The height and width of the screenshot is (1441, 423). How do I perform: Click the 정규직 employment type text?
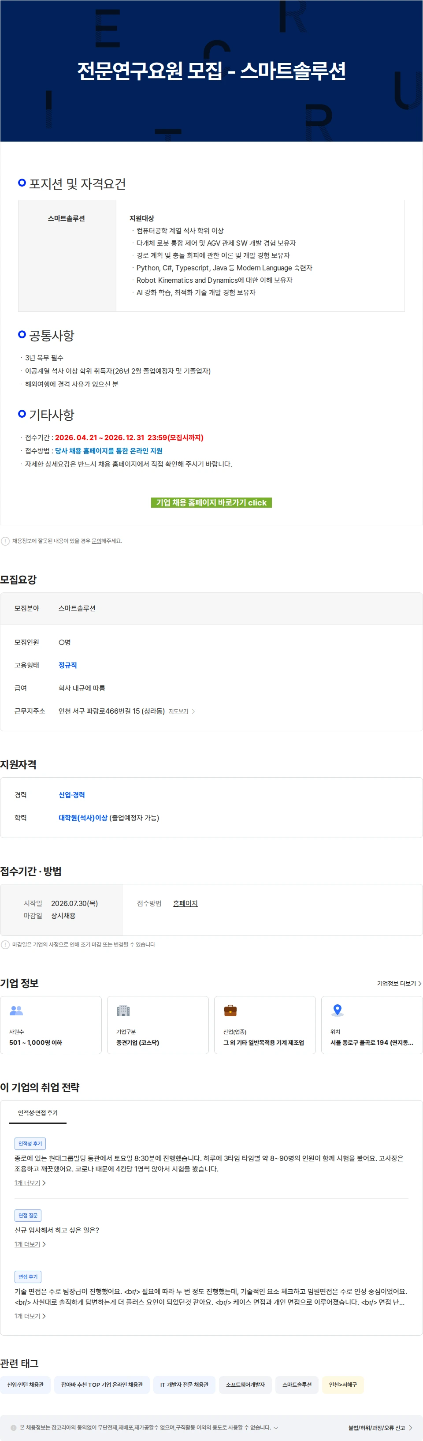pyautogui.click(x=67, y=665)
